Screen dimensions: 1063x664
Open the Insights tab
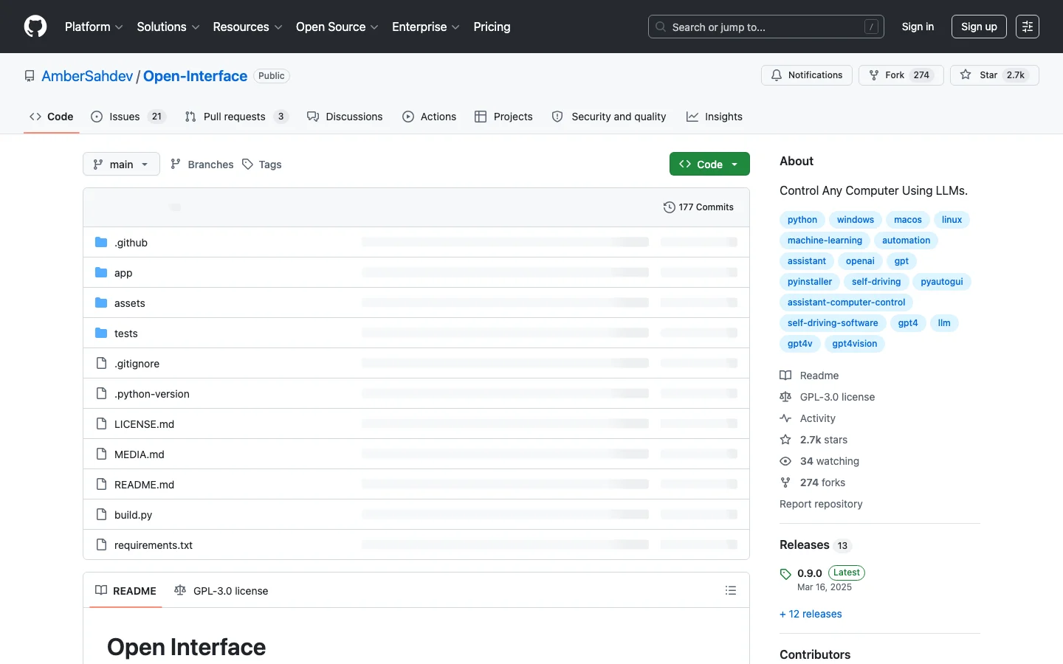[715, 117]
